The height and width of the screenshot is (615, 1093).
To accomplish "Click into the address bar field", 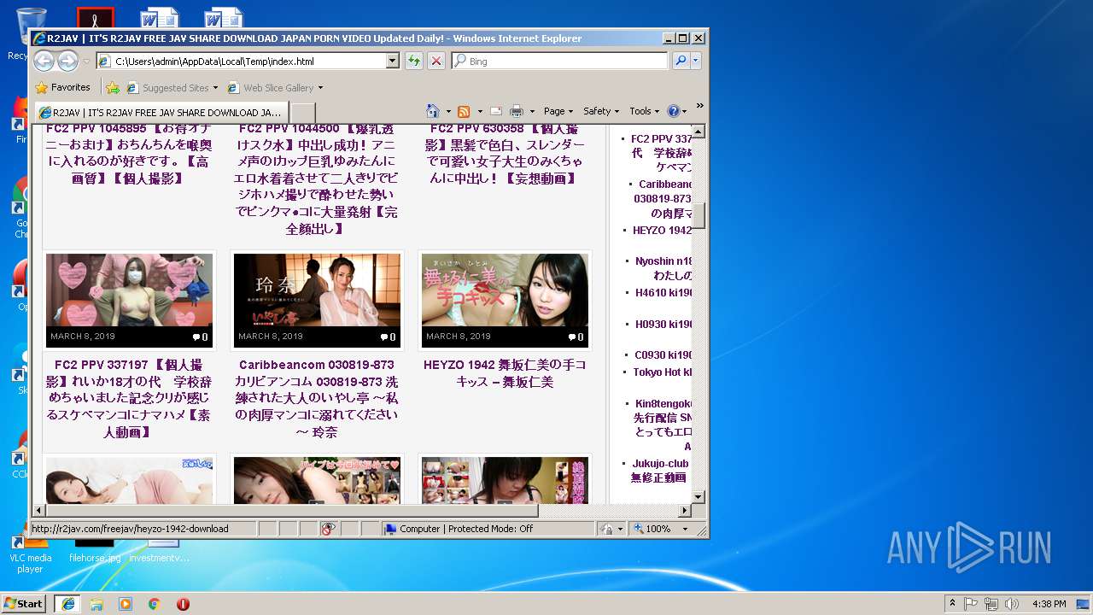I will (x=242, y=61).
